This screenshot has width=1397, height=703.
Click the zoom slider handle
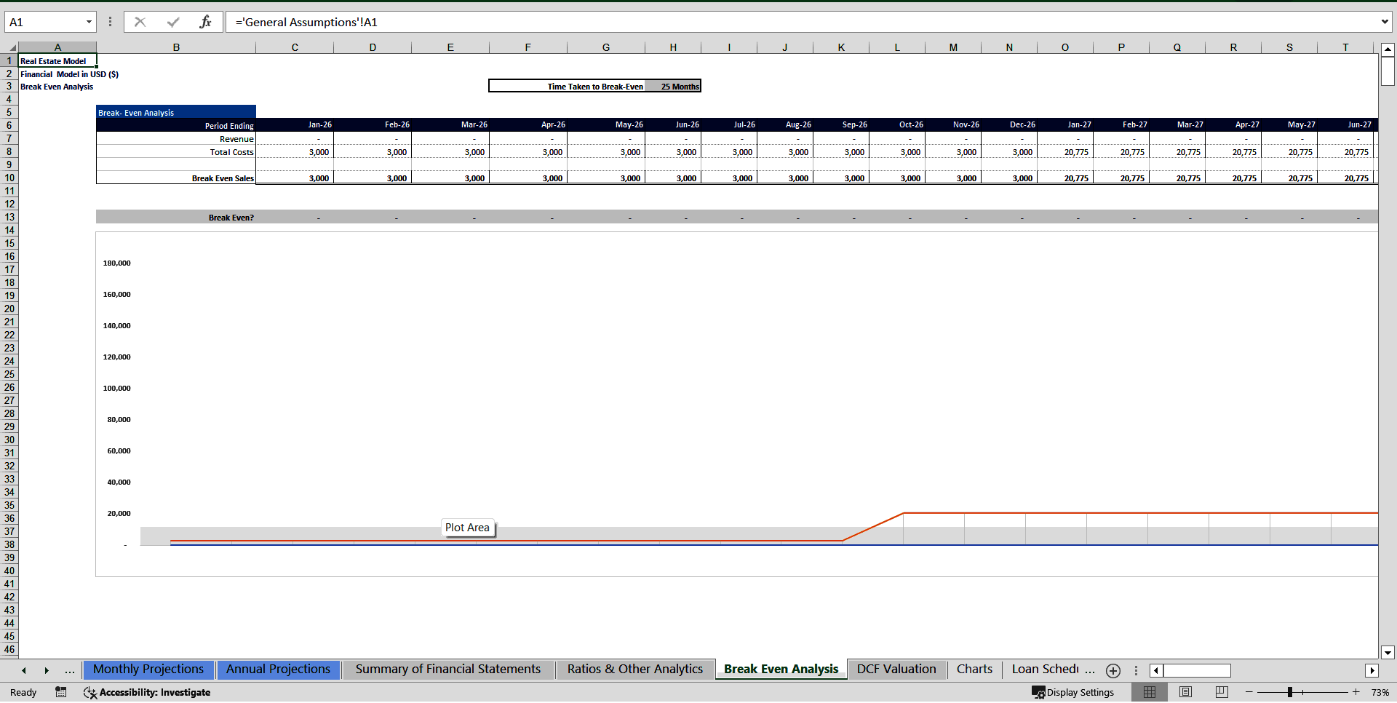click(x=1290, y=692)
